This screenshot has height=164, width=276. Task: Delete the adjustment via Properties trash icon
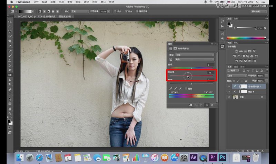tap(212, 105)
